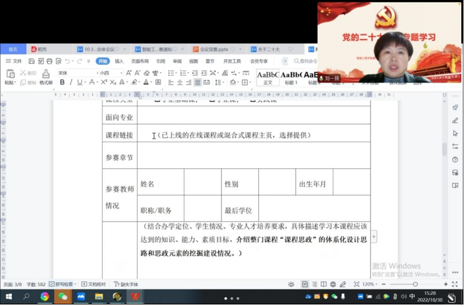This screenshot has width=464, height=305.
Task: Click Document Proofing (文档校对) in status bar
Action: pyautogui.click(x=93, y=284)
